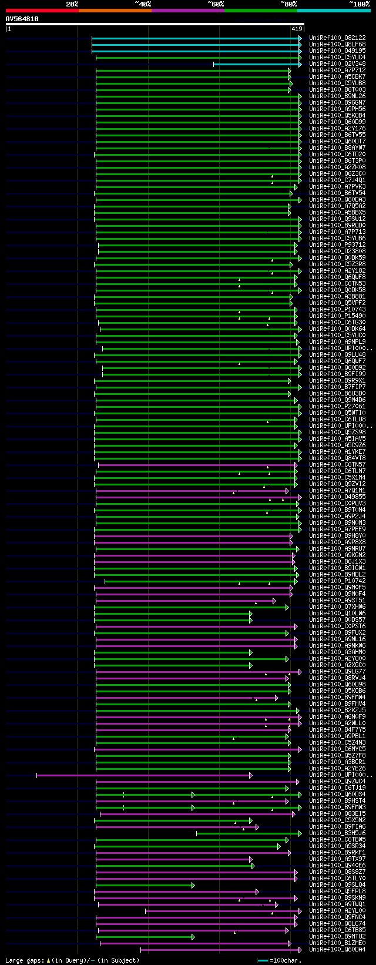Select hit UniRef100_O49855

pyautogui.click(x=337, y=497)
